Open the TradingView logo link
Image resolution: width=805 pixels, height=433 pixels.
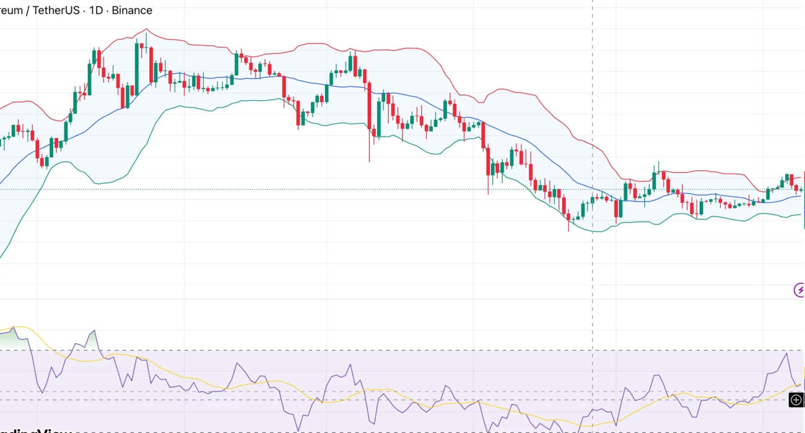pos(37,431)
